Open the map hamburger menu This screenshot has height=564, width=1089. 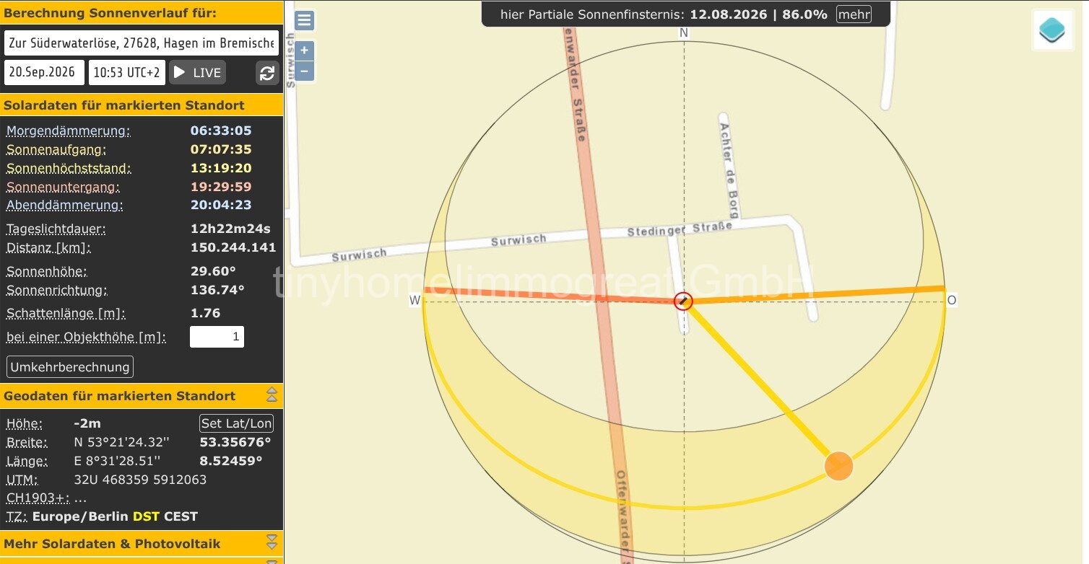[x=304, y=20]
